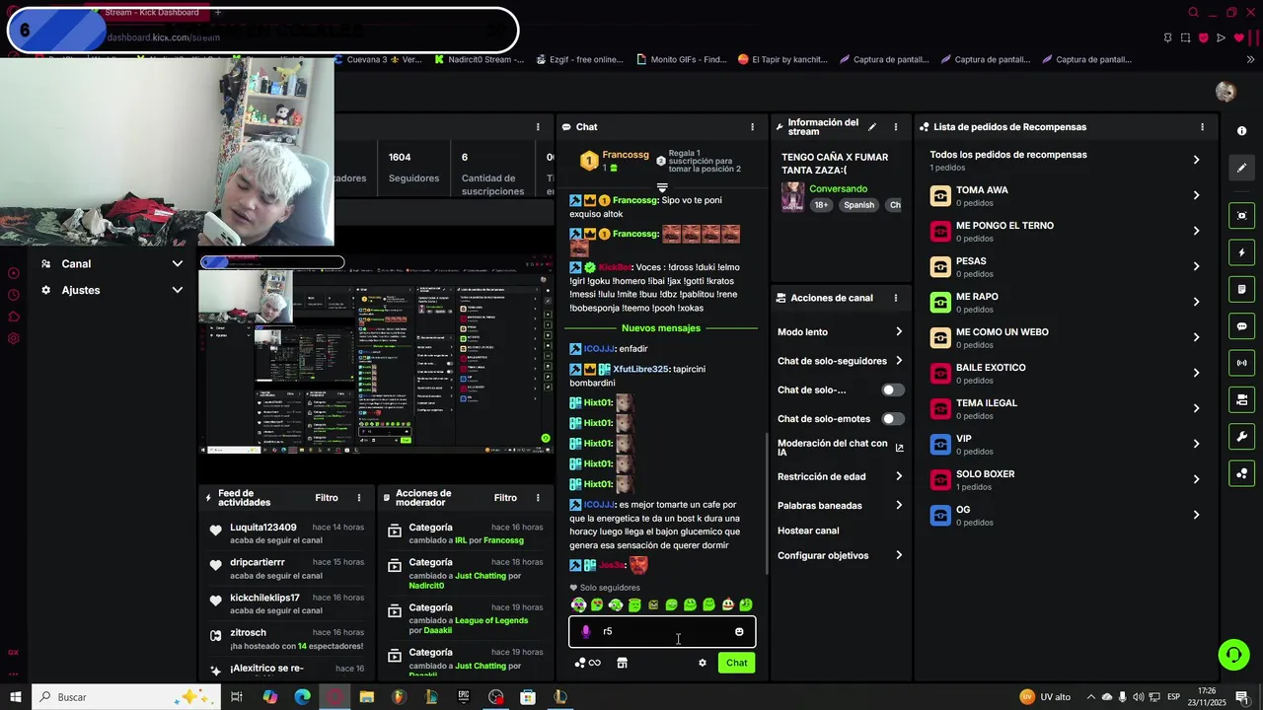Open the BAILE EXOTICO reward row

coord(1065,373)
